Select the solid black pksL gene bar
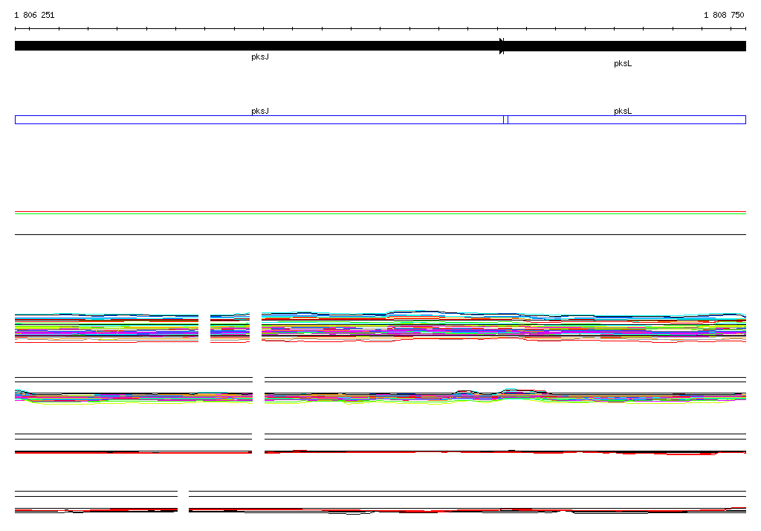 [x=625, y=45]
